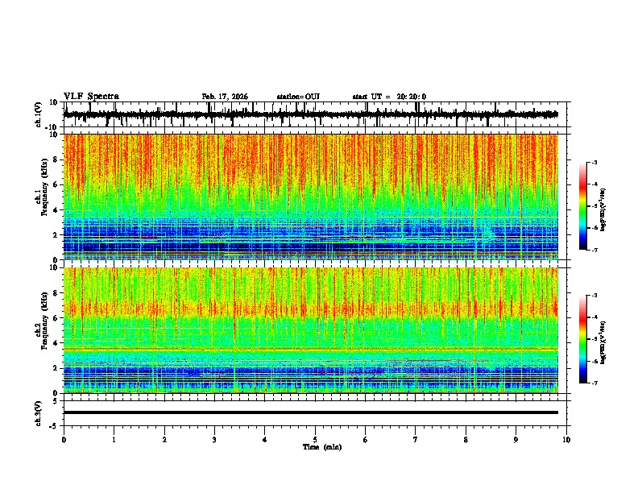This screenshot has width=638, height=493.
Task: Click the horizontal 3.5 kHz band in the ch.2 spectrogram
Action: coord(311,349)
